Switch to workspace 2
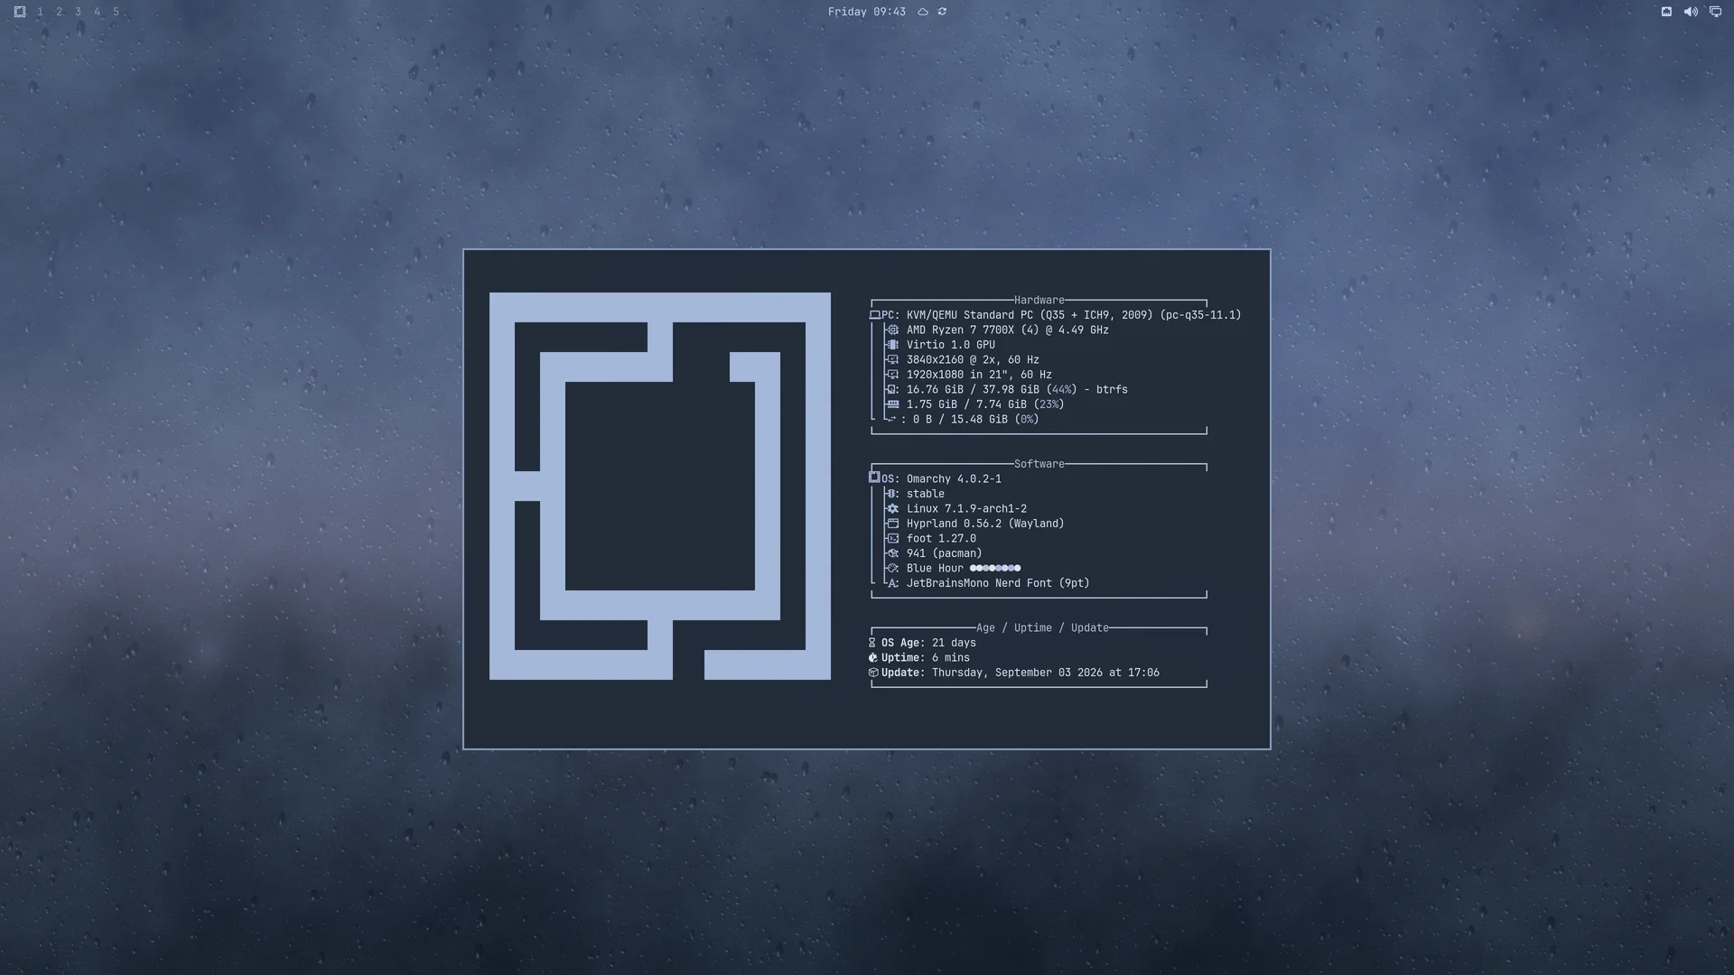 [x=59, y=12]
